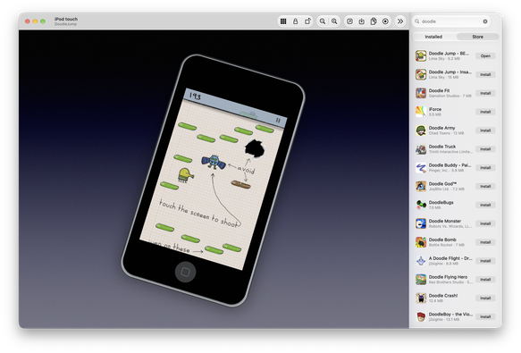Click the zoom out magnifier icon

pos(323,21)
